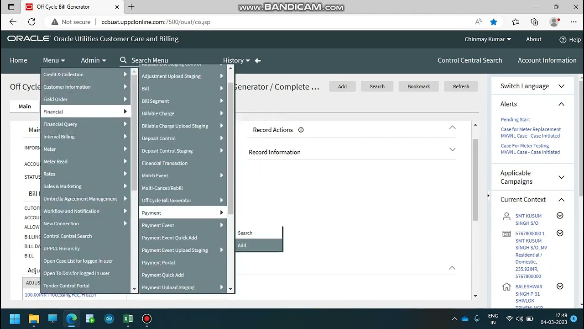Open new browser tab with plus icon
Image resolution: width=584 pixels, height=329 pixels.
[131, 7]
